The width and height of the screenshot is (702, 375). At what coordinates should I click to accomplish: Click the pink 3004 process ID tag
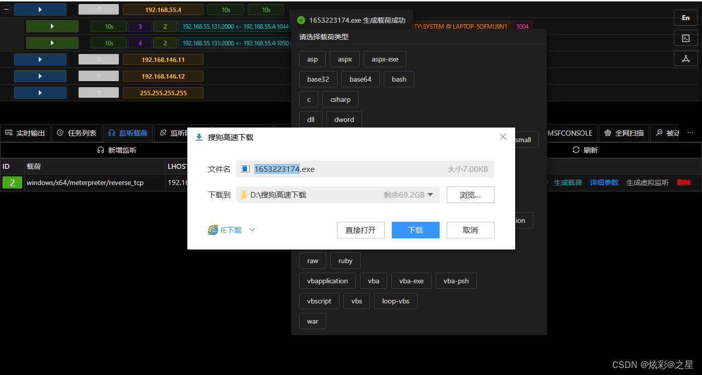point(522,26)
